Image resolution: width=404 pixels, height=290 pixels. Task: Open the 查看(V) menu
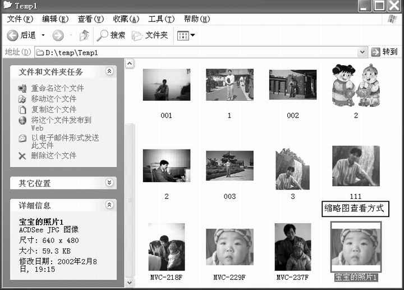[91, 19]
